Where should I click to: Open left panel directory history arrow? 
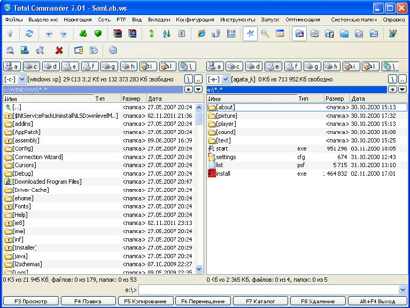198,89
